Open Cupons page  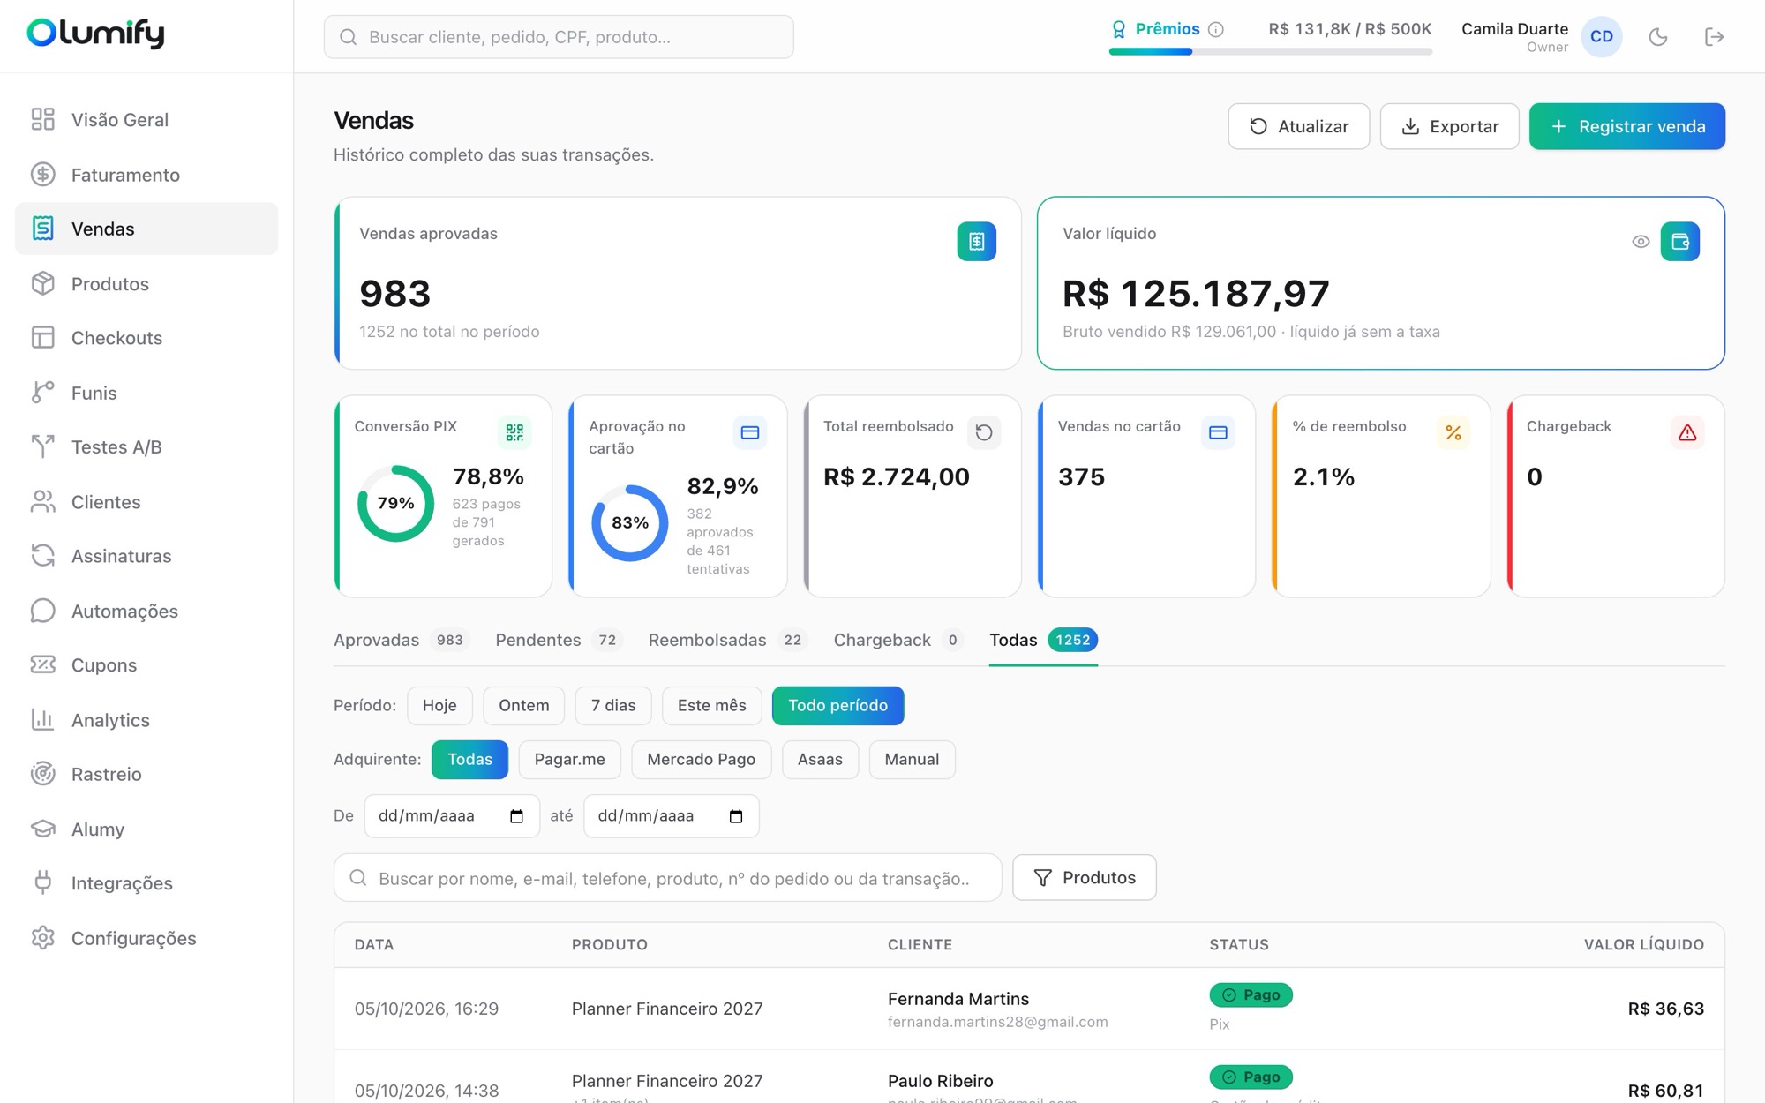[146, 665]
